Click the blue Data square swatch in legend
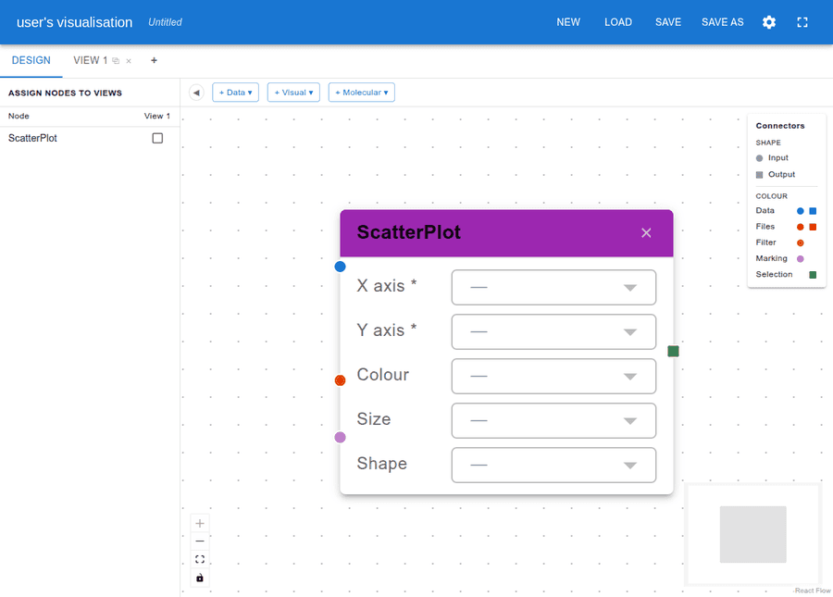833x597 pixels. click(813, 211)
